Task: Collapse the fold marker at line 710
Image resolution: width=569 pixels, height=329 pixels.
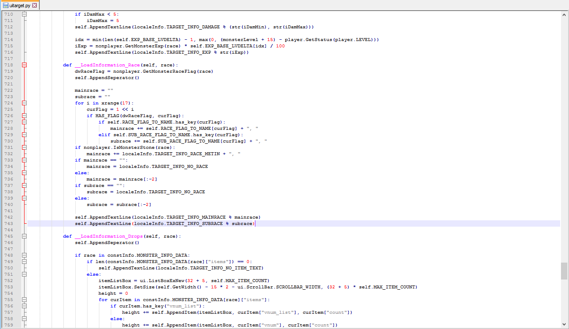Action: tap(24, 14)
